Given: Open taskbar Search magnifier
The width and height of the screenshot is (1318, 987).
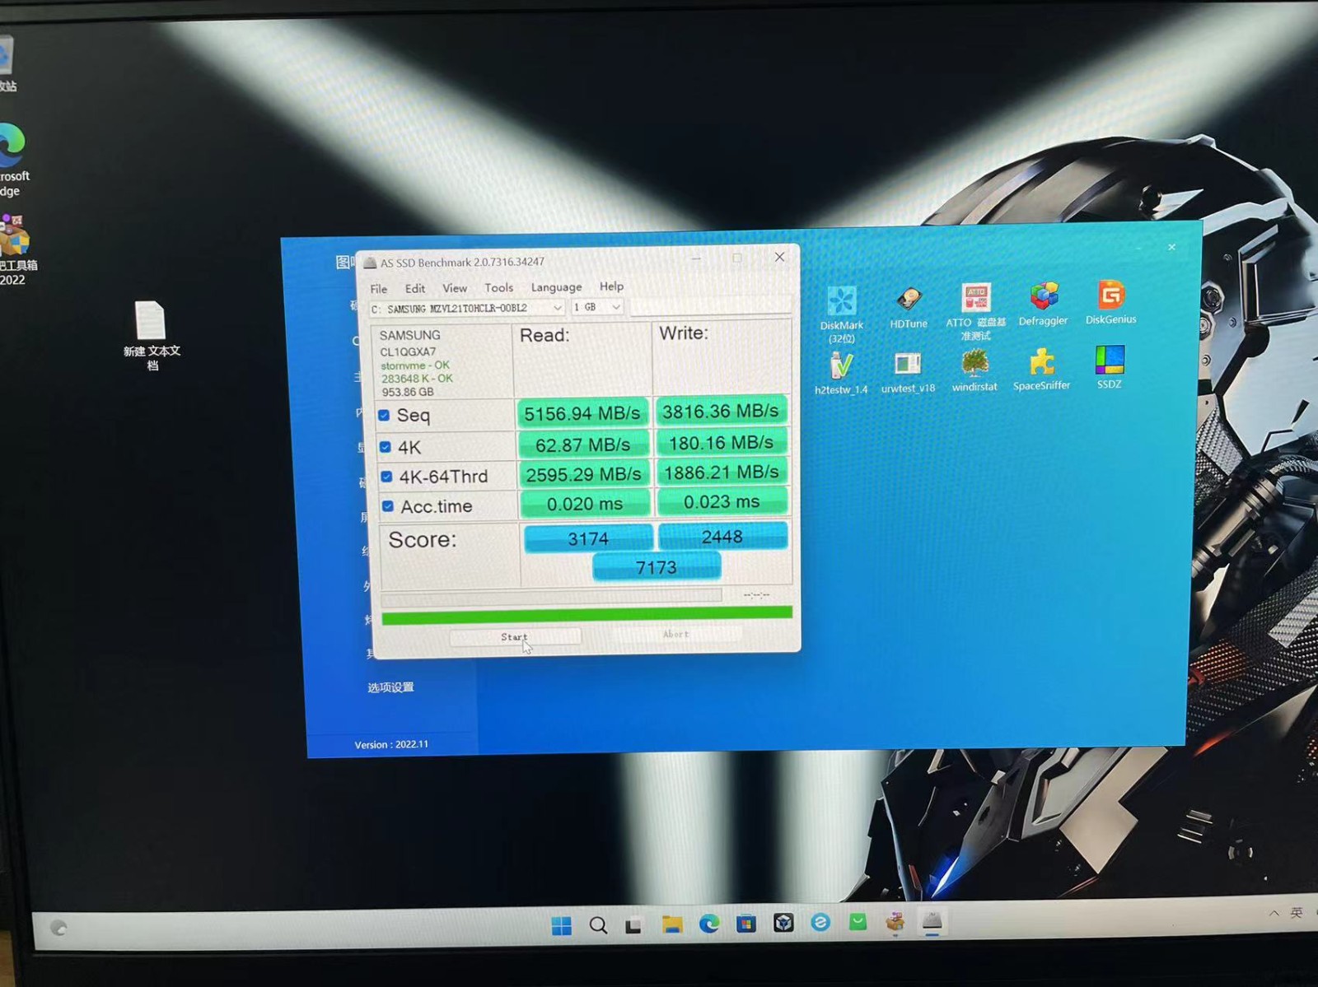Looking at the screenshot, I should (599, 925).
